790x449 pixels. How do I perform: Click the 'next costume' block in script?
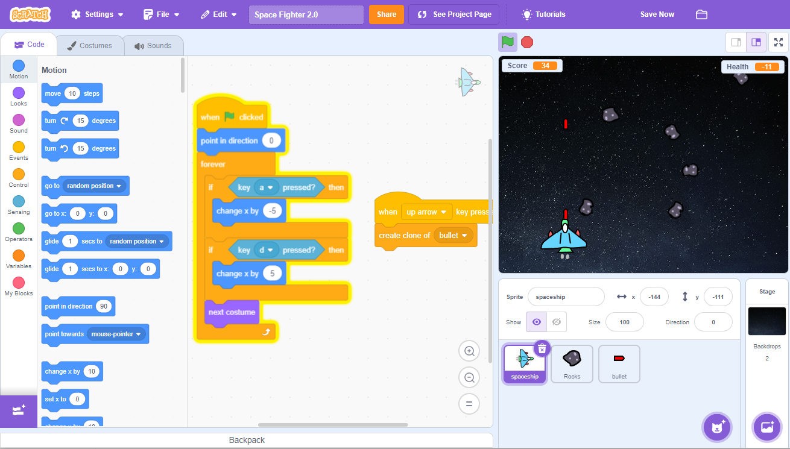tap(232, 312)
